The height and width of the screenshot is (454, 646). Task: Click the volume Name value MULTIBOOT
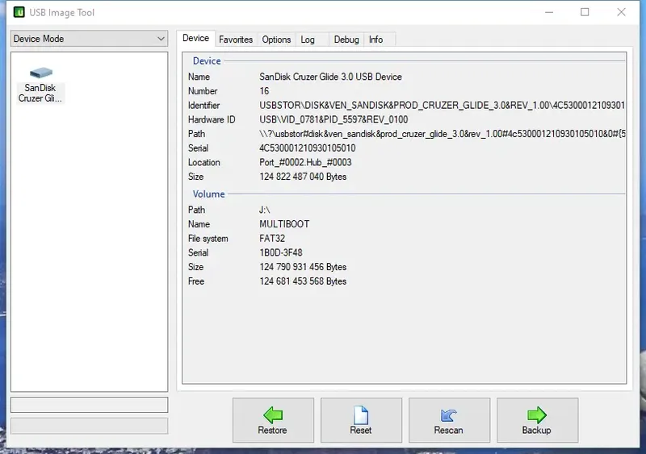pos(284,224)
